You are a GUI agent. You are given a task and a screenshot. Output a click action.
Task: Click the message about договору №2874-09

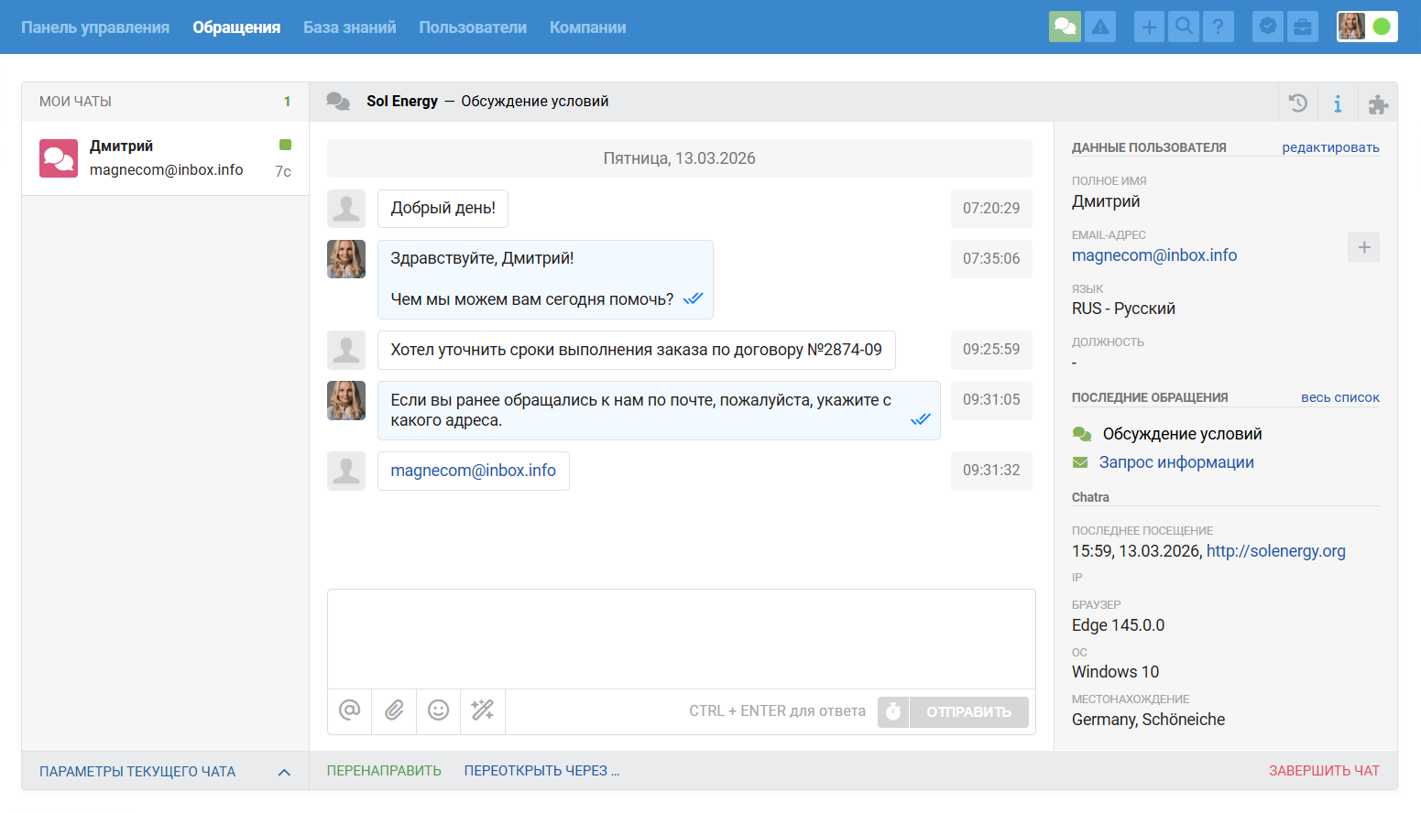click(636, 350)
